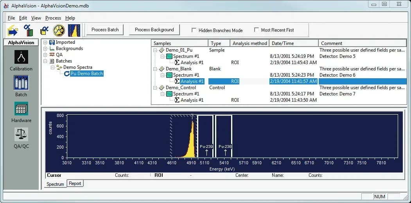Expand the QA tree node
The height and width of the screenshot is (203, 411).
pos(45,55)
